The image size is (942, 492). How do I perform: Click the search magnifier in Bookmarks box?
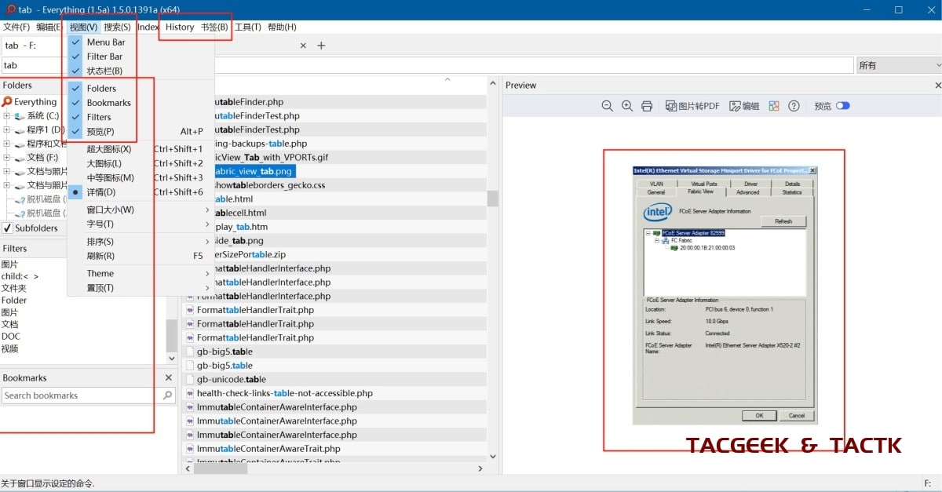point(167,395)
